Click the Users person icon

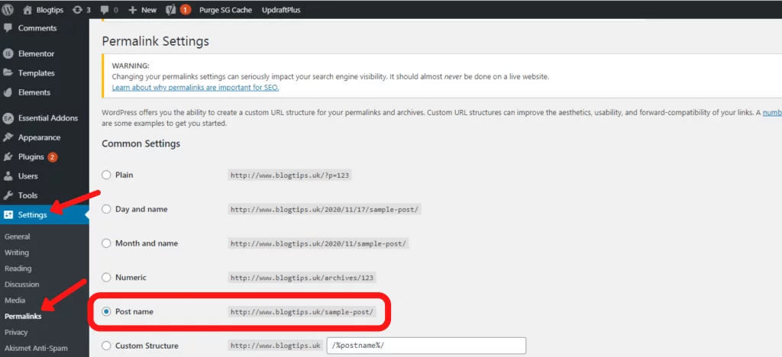8,176
